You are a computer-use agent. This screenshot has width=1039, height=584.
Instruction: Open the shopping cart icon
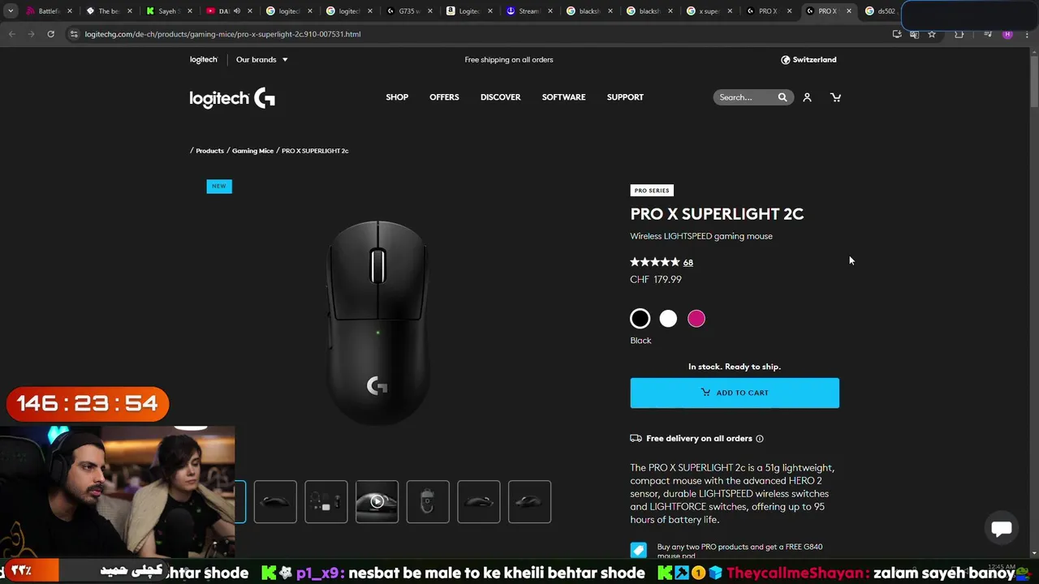coord(835,97)
